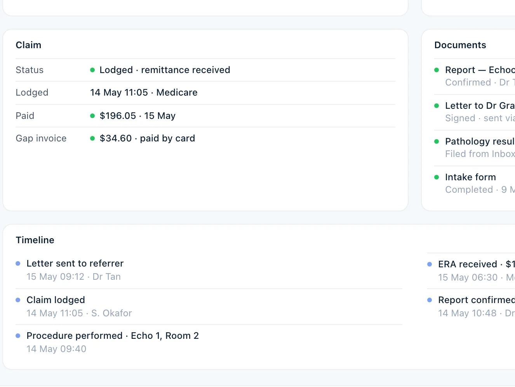
Task: Click the blue dot beside 'Claim lodged'
Action: click(x=18, y=300)
